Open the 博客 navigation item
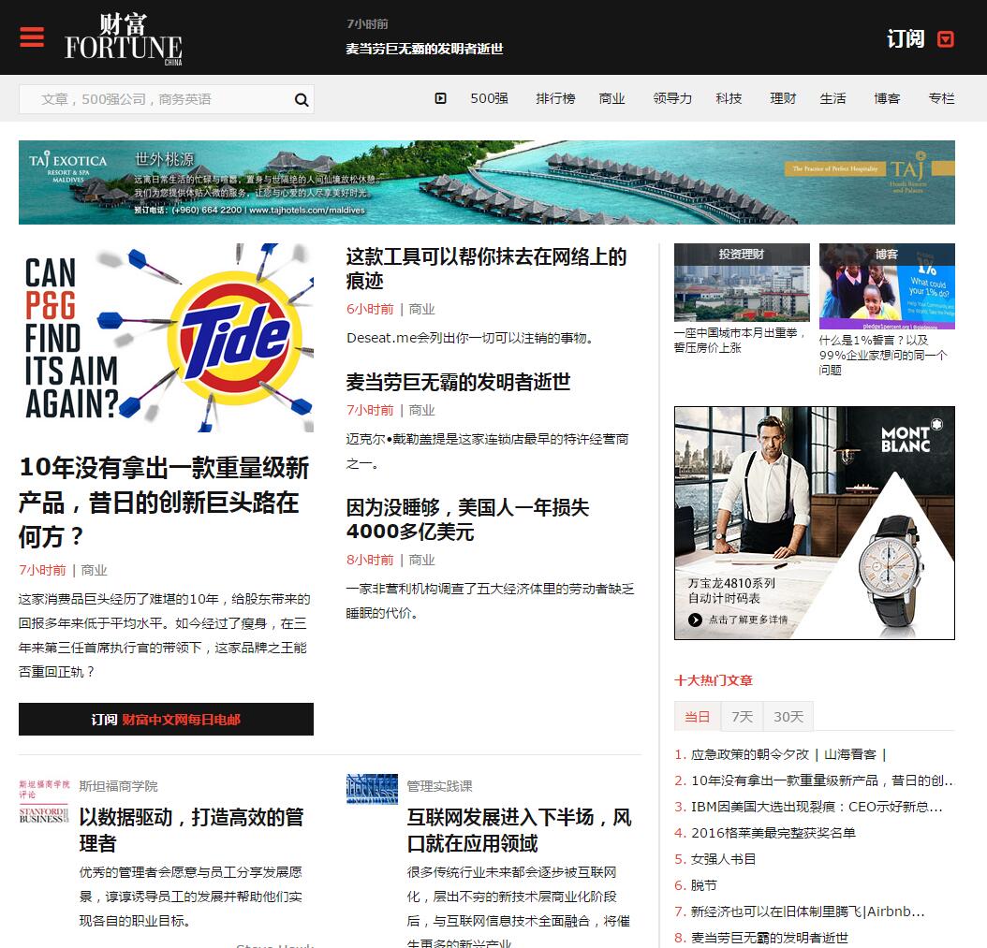The image size is (987, 948). click(x=887, y=98)
